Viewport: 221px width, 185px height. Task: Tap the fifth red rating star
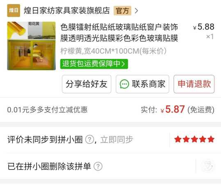211,139
